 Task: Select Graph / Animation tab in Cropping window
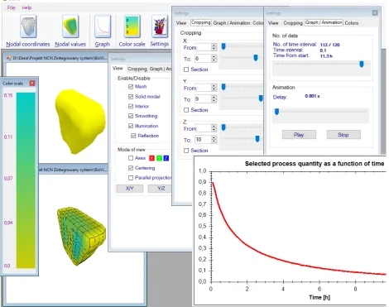coord(232,23)
